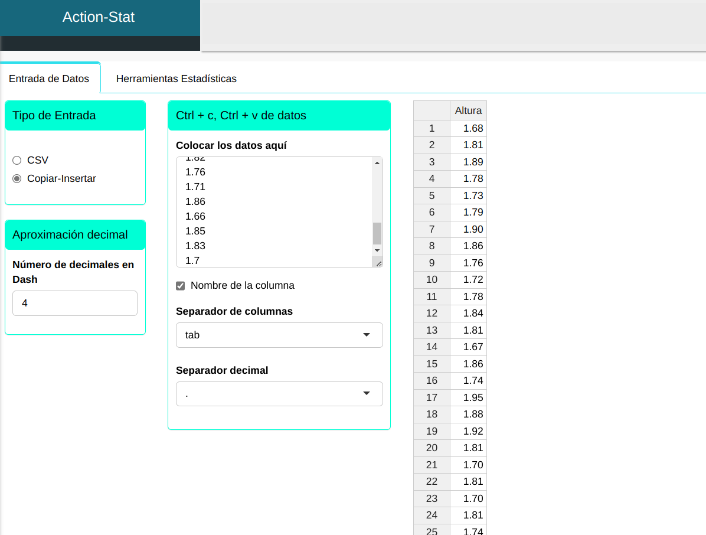
Task: Select the CSV radio button
Action: [17, 160]
